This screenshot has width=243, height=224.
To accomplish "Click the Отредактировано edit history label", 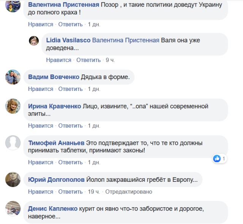I will click(129, 192).
